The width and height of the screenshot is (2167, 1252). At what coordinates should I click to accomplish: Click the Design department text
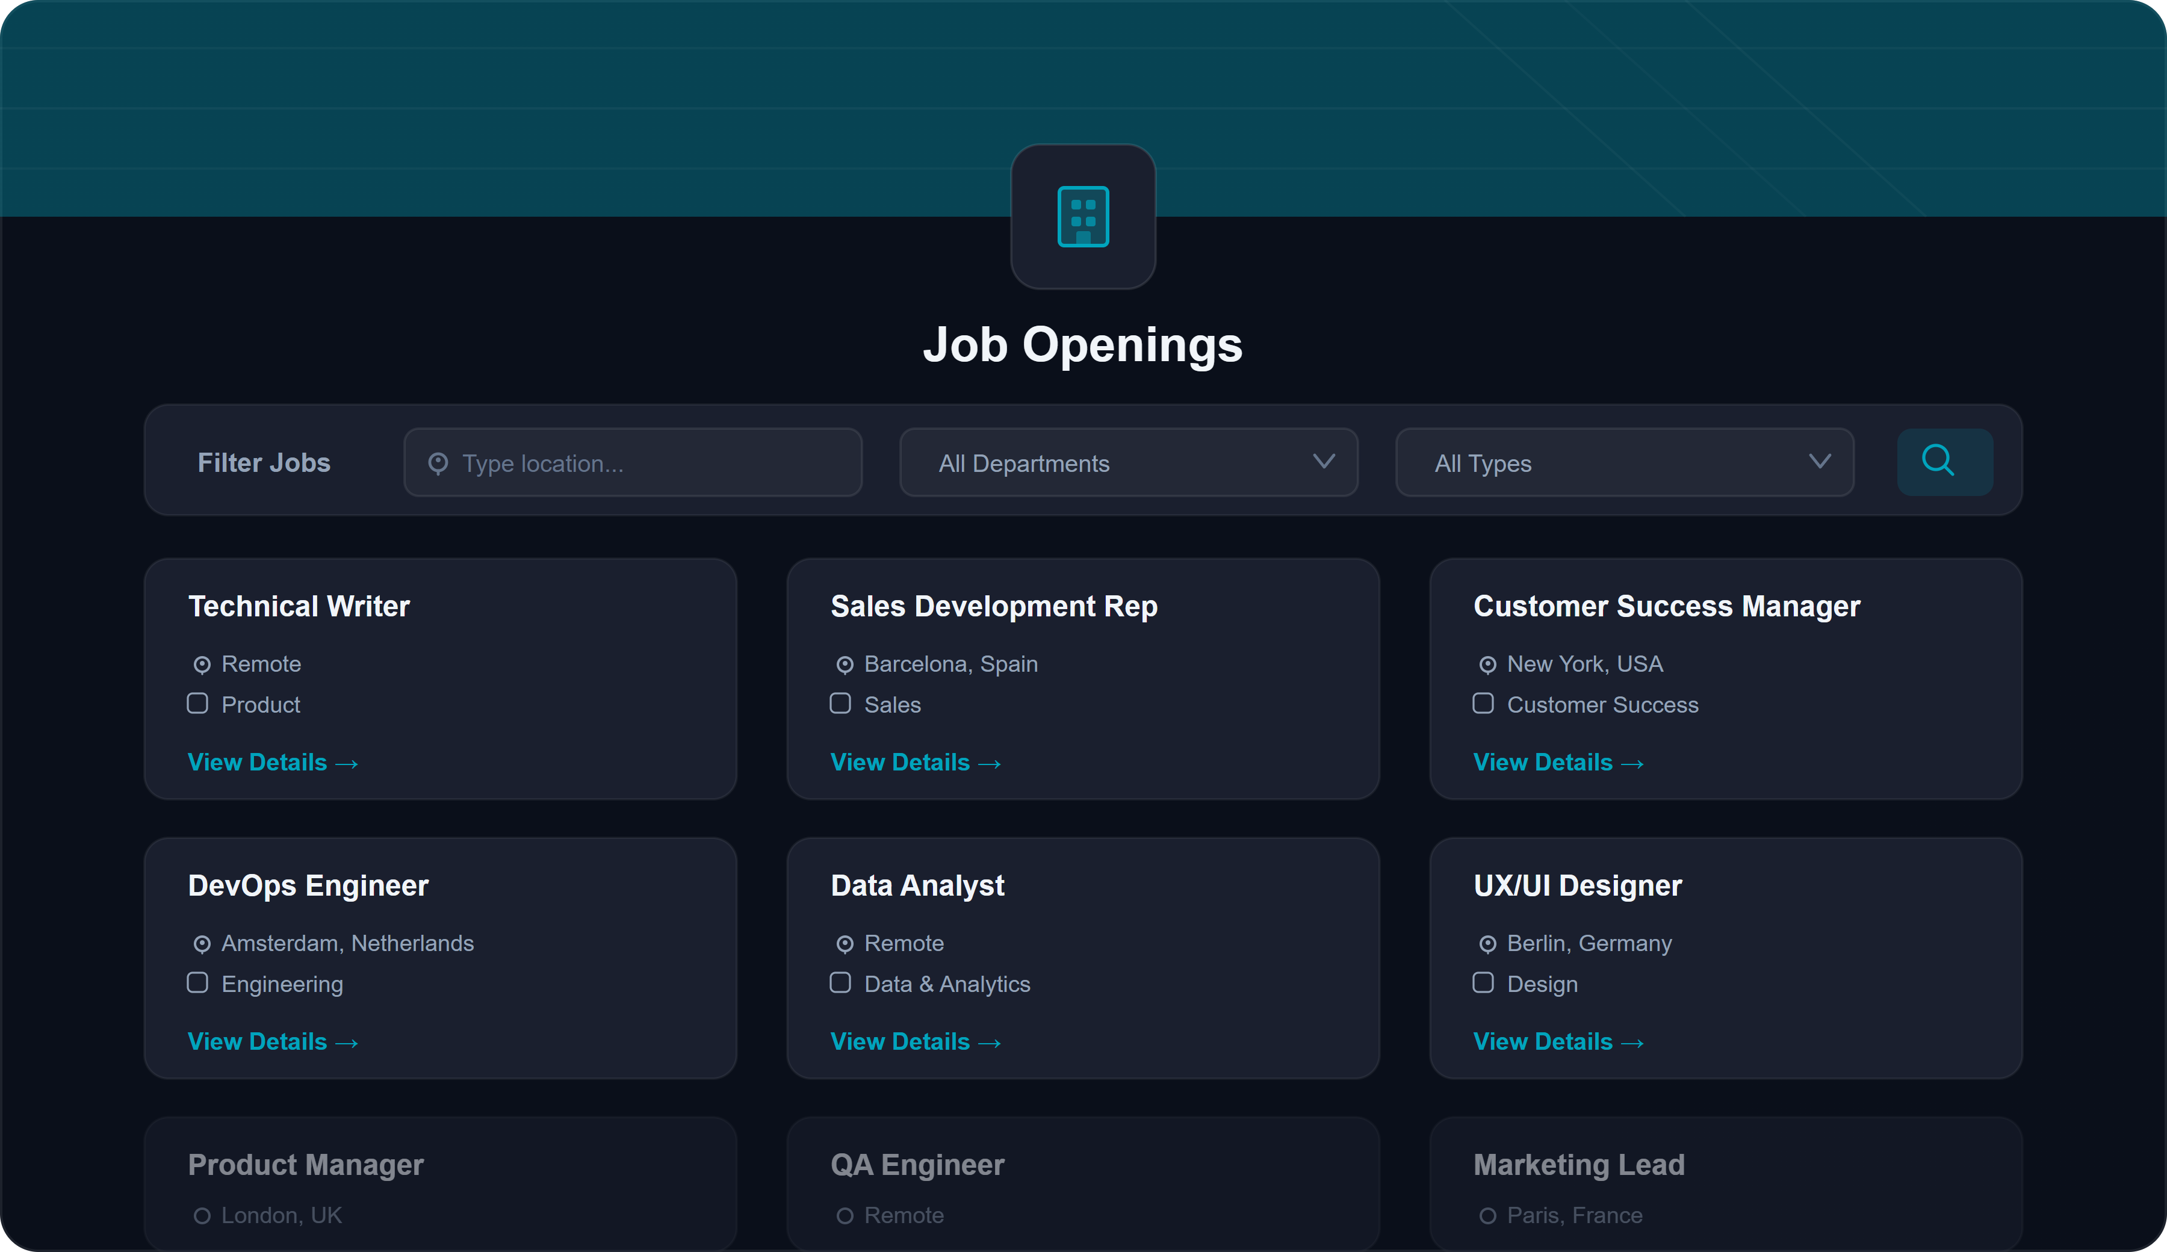[1542, 985]
